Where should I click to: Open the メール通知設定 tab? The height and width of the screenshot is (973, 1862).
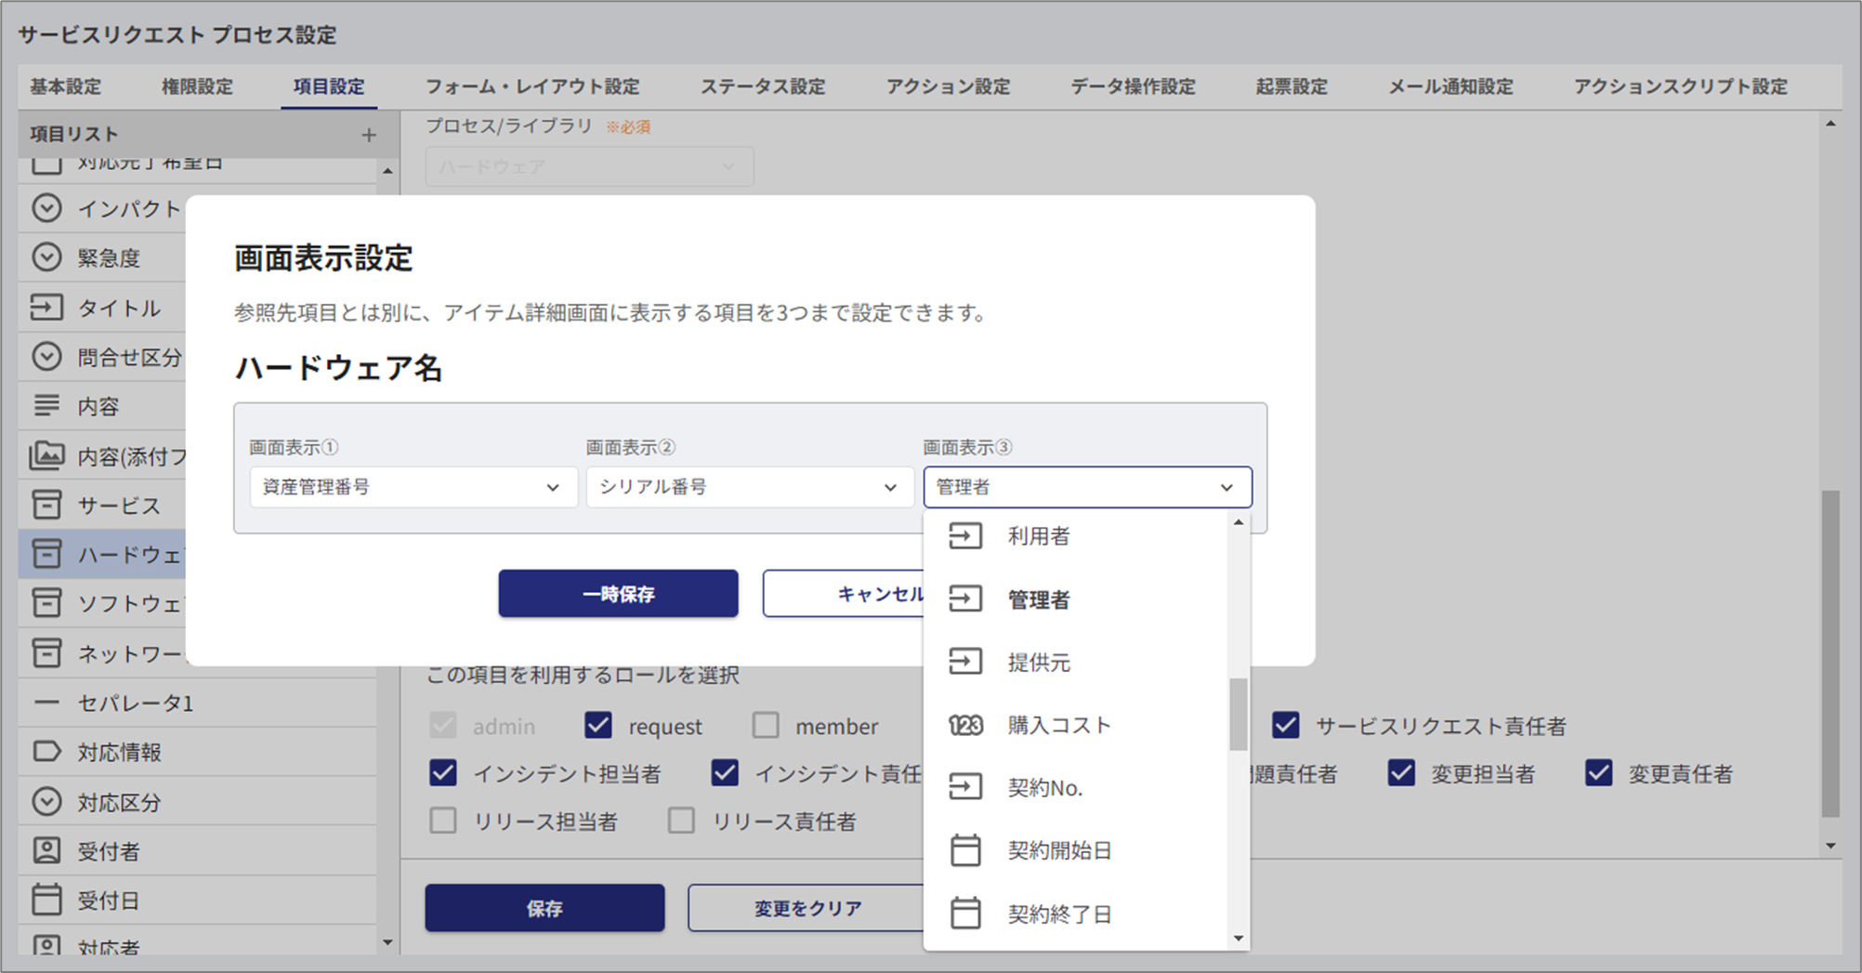[1450, 87]
